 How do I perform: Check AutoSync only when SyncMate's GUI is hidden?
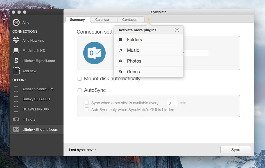87,110
